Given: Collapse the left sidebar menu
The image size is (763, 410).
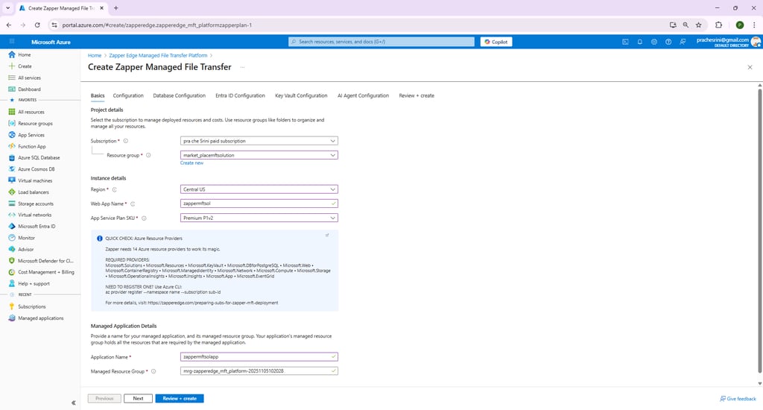Looking at the screenshot, I should click(74, 403).
